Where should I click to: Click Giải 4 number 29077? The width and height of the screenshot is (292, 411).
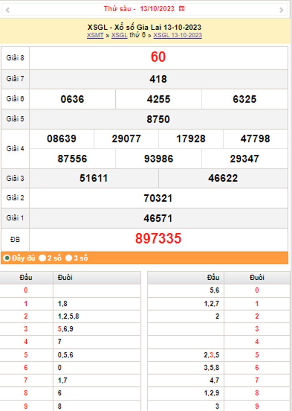click(x=126, y=139)
